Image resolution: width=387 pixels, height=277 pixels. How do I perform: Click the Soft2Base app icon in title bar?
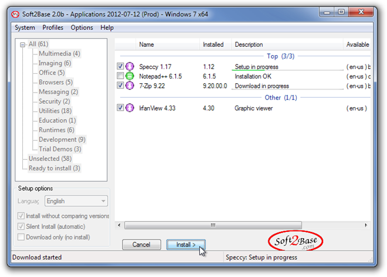point(15,14)
